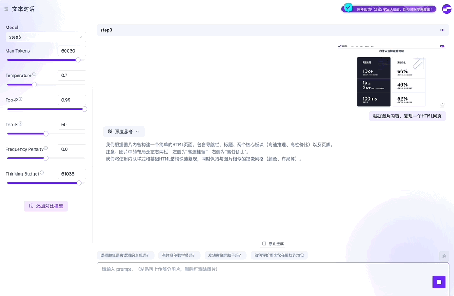Show the Top-P info tooltip icon
Screen dimensions: 454x296
[21, 99]
